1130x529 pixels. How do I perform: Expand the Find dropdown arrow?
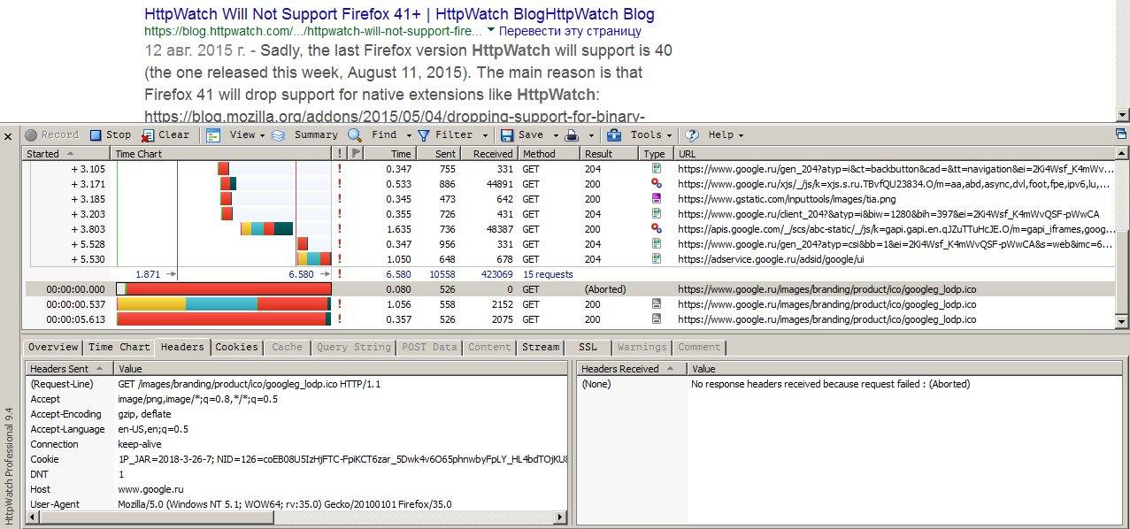(x=409, y=135)
